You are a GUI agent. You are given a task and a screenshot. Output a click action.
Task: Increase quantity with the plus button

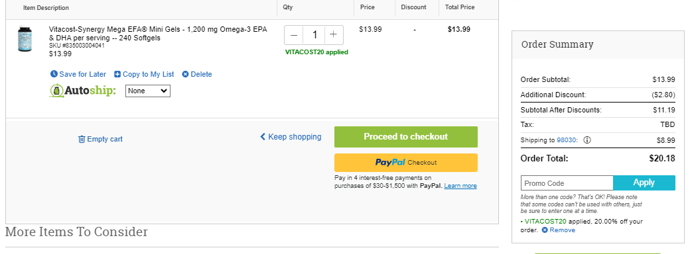pyautogui.click(x=334, y=35)
